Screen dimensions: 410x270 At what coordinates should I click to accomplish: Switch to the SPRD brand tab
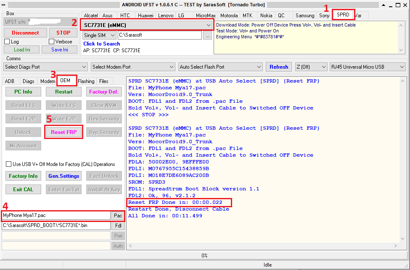(x=343, y=15)
